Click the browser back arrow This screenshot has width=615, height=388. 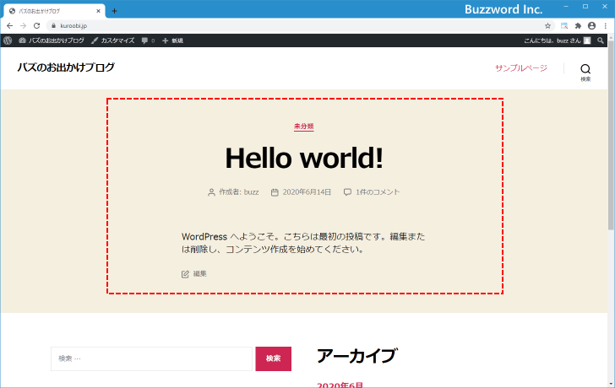(x=10, y=26)
